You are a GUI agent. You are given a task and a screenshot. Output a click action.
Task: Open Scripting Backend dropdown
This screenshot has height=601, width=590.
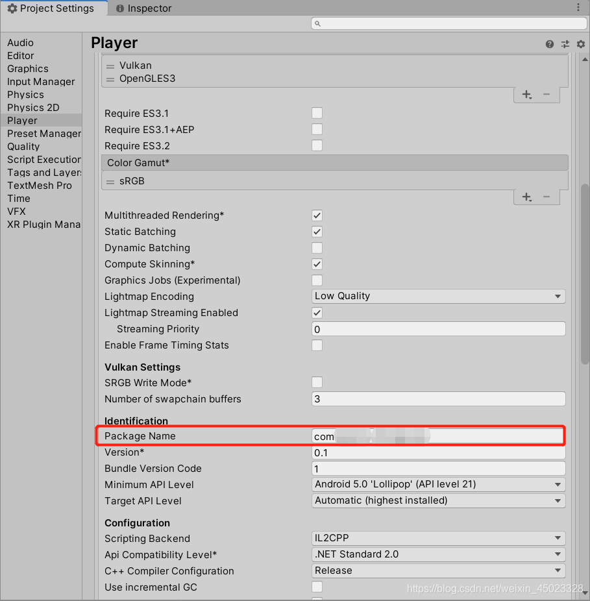point(439,538)
